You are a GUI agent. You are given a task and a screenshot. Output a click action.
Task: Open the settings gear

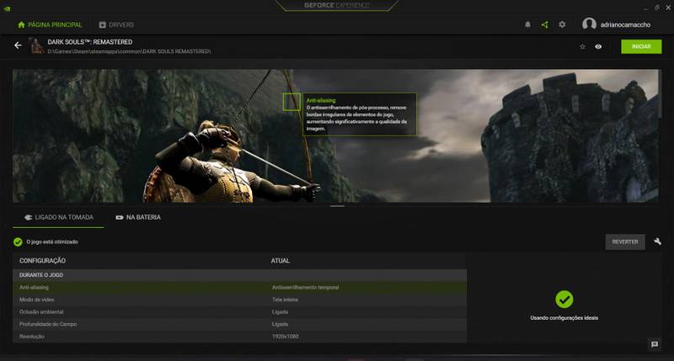pos(562,25)
